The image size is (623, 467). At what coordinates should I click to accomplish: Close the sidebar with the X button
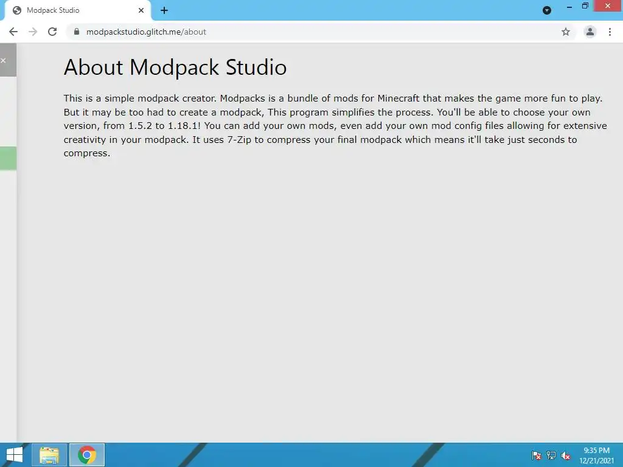pyautogui.click(x=3, y=60)
